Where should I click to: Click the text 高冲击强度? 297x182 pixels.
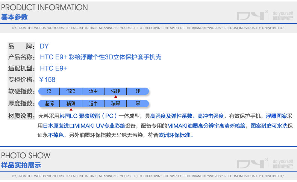[x=211, y=116]
